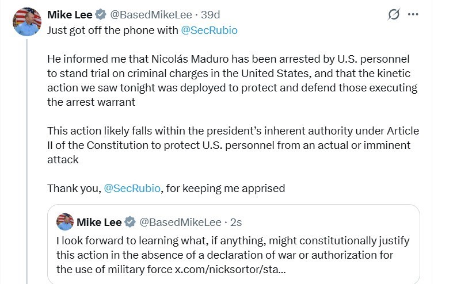Open the quoted post starting 'I look forward to learning'
Image resolution: width=453 pixels, height=284 pixels.
[233, 240]
